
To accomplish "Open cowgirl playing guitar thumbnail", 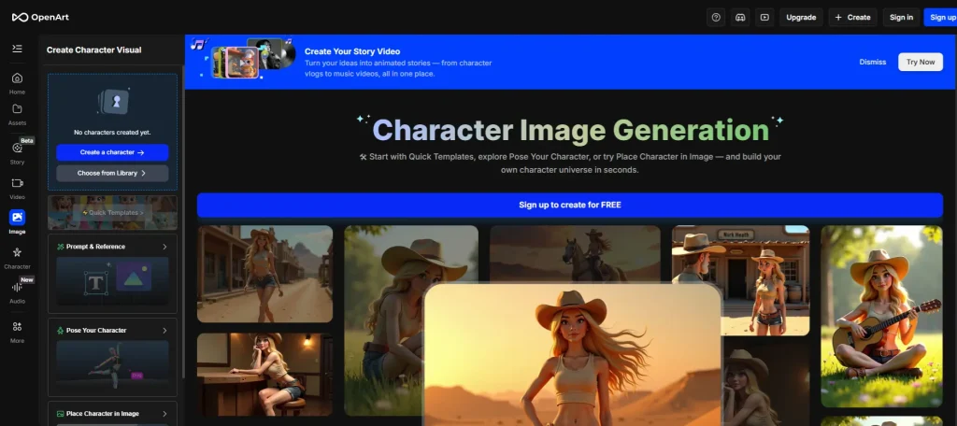I will coord(881,316).
